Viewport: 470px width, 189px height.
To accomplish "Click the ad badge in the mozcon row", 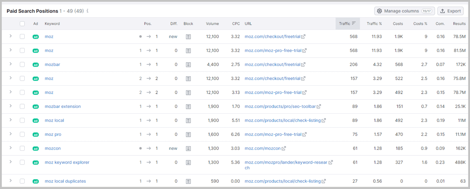I will 36,149.
